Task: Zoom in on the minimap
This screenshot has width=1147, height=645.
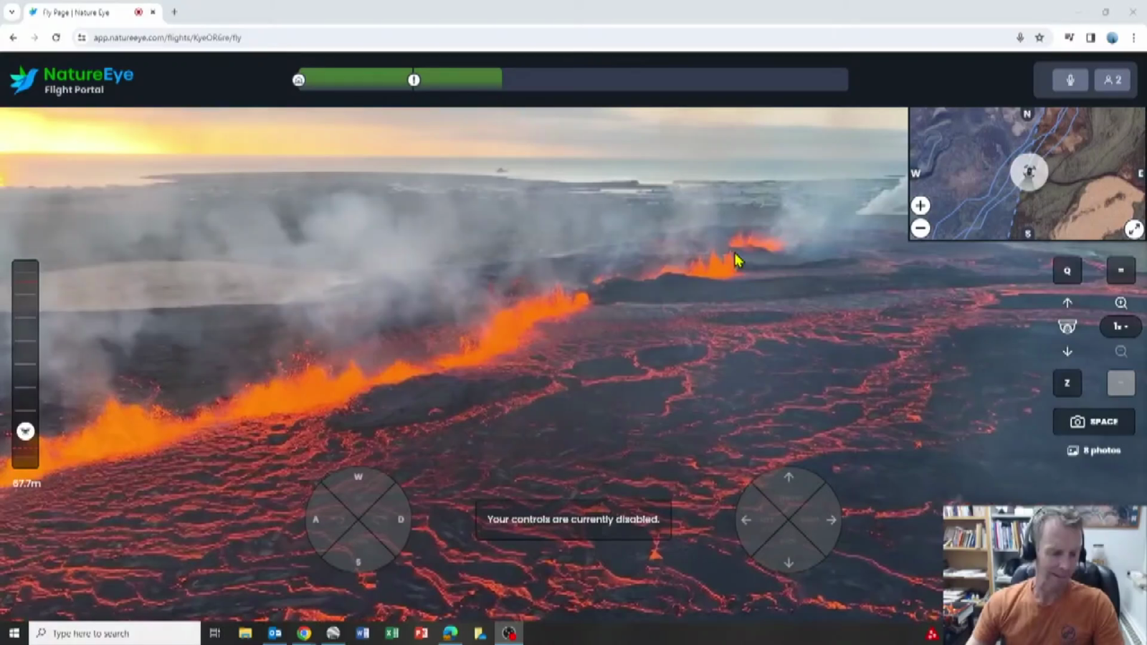Action: 920,206
